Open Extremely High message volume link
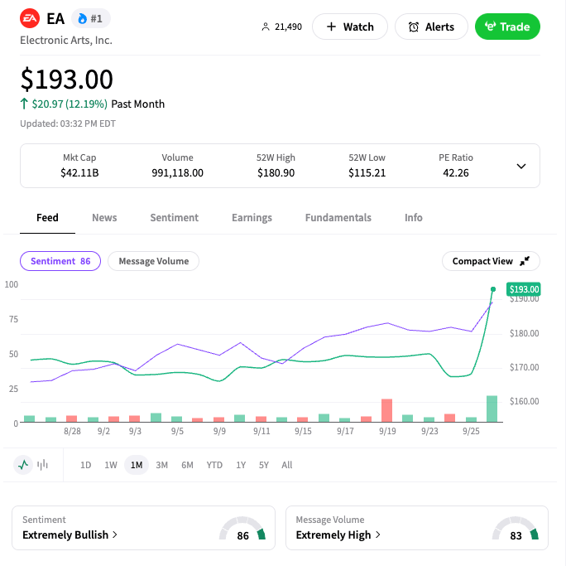 (x=338, y=535)
